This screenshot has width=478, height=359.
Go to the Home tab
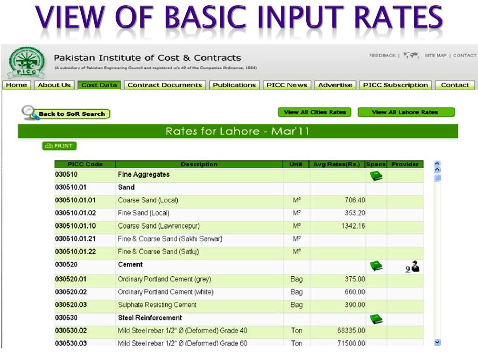coord(17,85)
